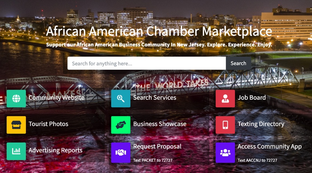Screen dimensions: 312x173
Task: Focus the 'Search for anything here' field
Action: tap(147, 63)
